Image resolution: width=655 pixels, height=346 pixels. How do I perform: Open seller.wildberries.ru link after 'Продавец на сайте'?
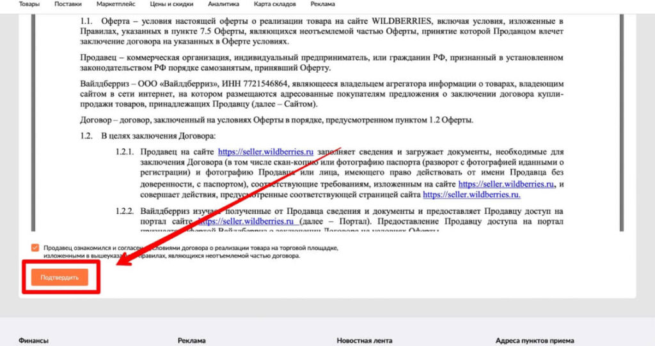pyautogui.click(x=265, y=152)
